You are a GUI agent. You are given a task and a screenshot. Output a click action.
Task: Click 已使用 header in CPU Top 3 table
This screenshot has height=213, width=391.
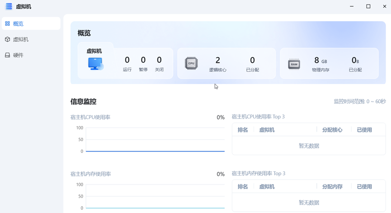coord(364,130)
